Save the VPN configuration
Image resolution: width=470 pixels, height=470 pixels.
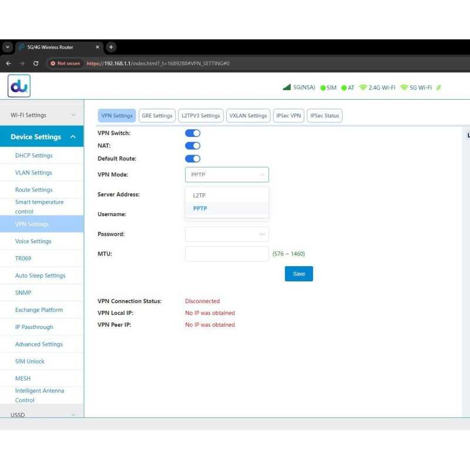point(298,274)
